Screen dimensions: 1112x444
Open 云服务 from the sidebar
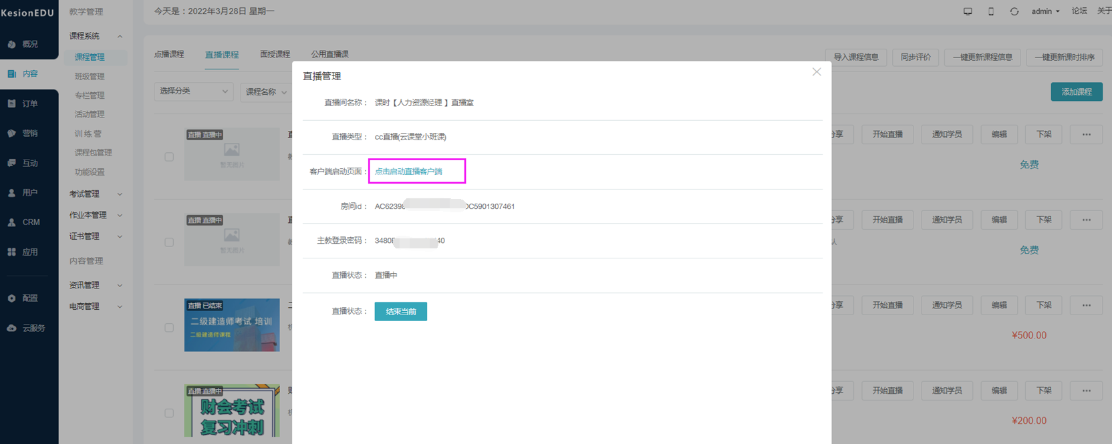pyautogui.click(x=29, y=328)
